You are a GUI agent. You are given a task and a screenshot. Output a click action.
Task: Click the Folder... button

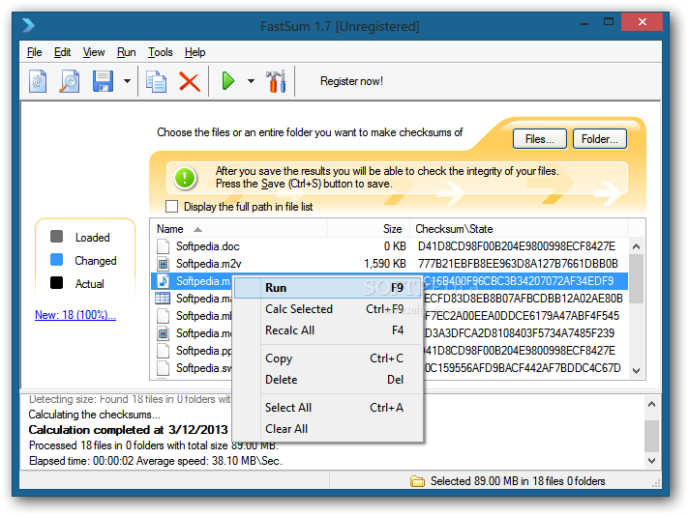pos(600,139)
